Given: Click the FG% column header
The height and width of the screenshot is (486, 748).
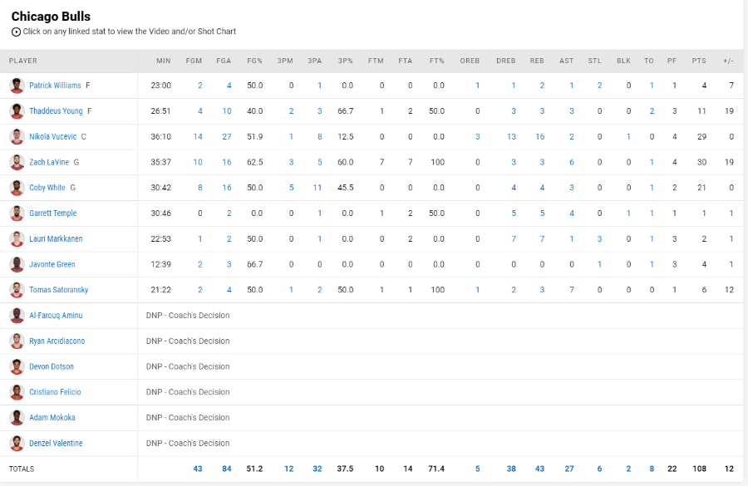Looking at the screenshot, I should (x=255, y=61).
